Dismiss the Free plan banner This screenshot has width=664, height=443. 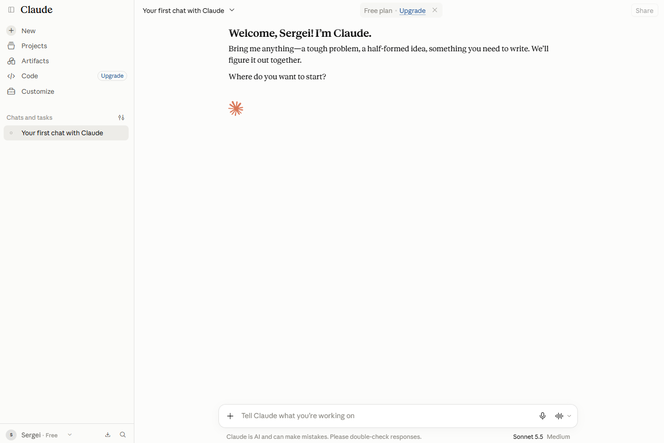tap(435, 10)
